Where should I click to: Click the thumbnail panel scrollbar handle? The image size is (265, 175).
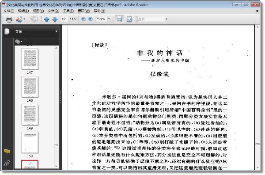(56, 145)
